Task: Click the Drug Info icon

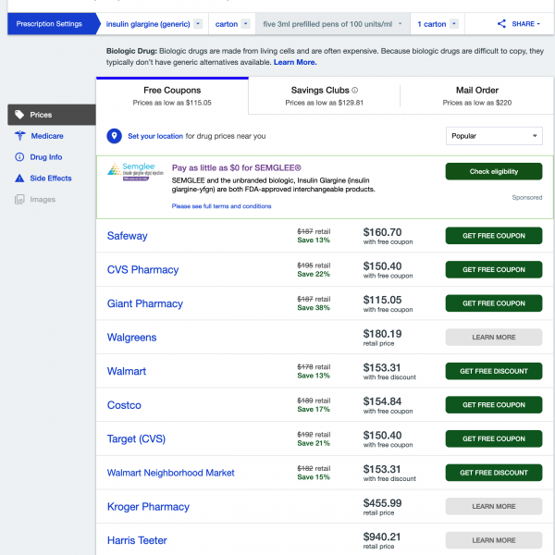Action: tap(19, 157)
